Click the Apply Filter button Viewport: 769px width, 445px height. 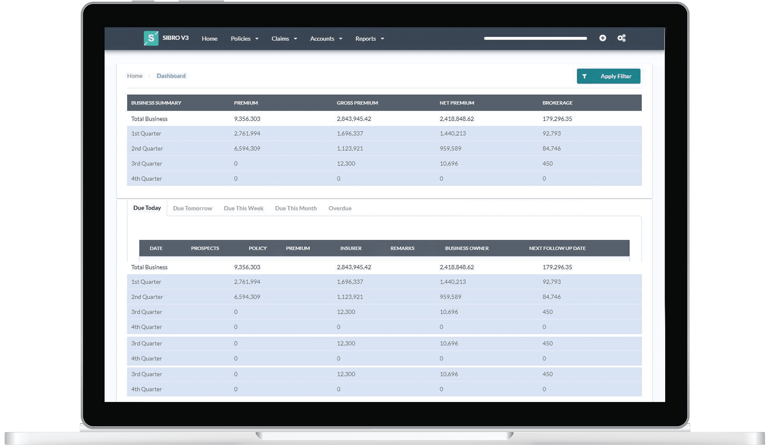click(608, 76)
